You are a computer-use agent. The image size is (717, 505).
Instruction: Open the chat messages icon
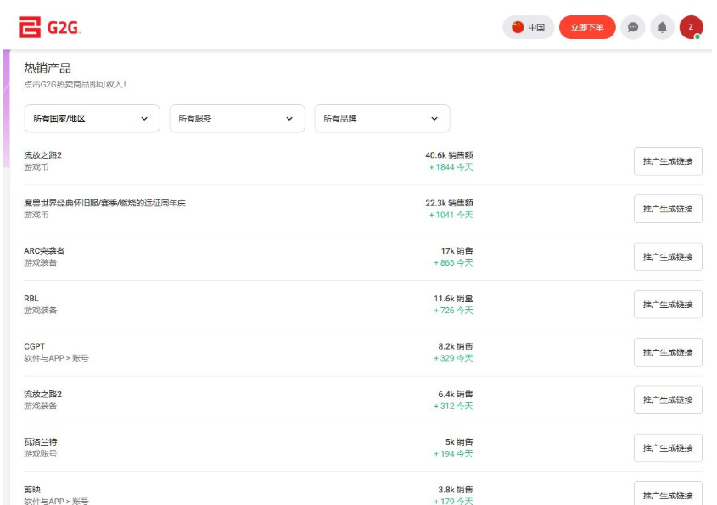point(633,27)
